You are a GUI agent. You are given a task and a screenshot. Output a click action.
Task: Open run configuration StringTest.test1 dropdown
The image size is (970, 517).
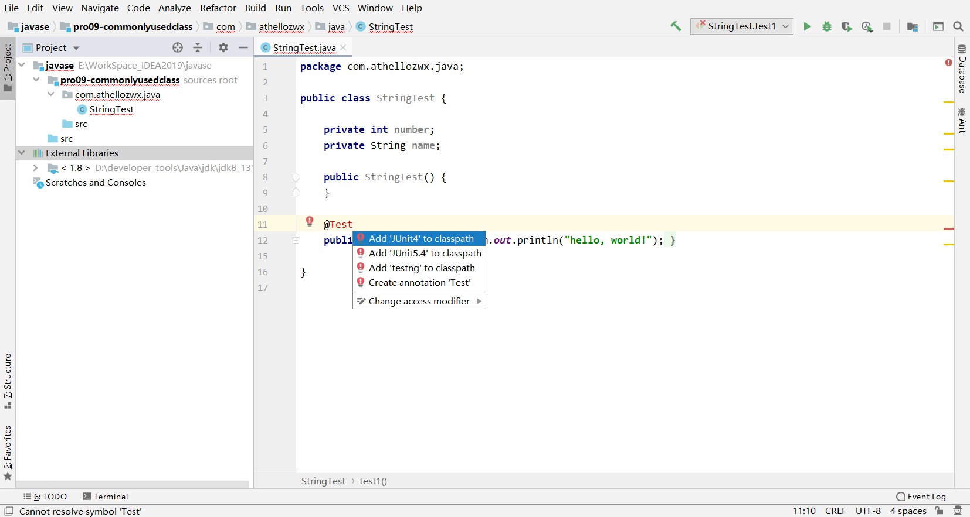point(742,26)
